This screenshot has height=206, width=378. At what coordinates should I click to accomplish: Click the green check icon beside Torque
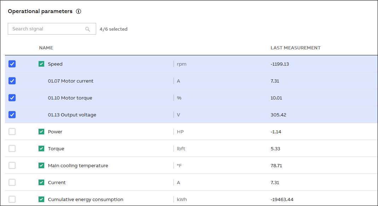[41, 149]
